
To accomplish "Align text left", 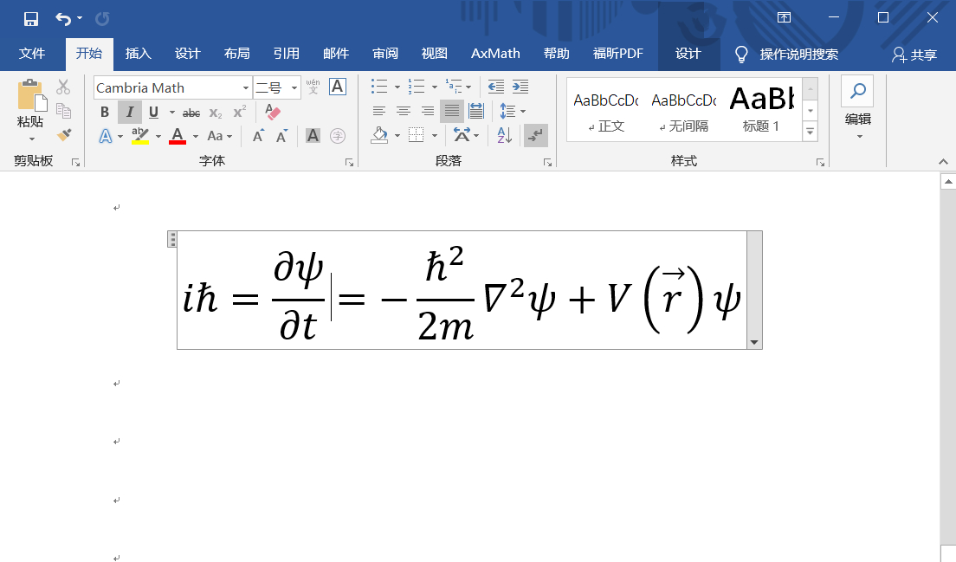I will click(x=379, y=111).
